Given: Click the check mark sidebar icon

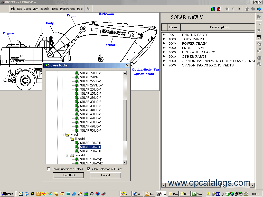Looking at the screenshot, I should 259,24.
